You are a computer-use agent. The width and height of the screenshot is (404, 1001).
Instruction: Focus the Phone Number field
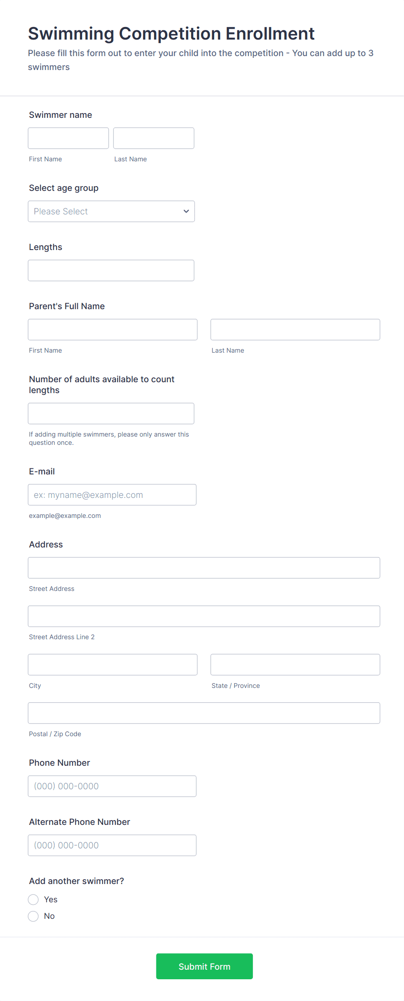tap(112, 786)
